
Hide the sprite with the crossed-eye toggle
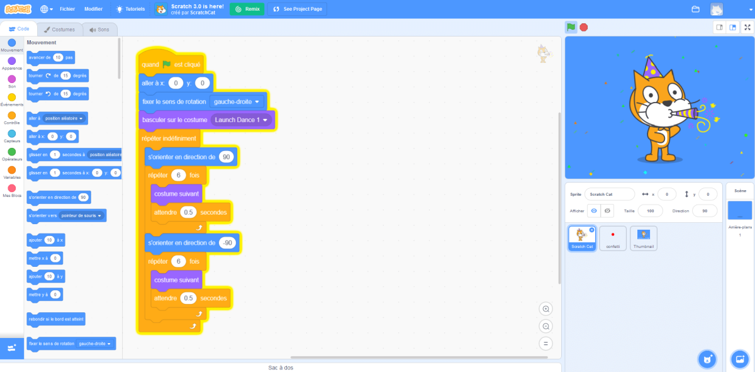pos(606,210)
